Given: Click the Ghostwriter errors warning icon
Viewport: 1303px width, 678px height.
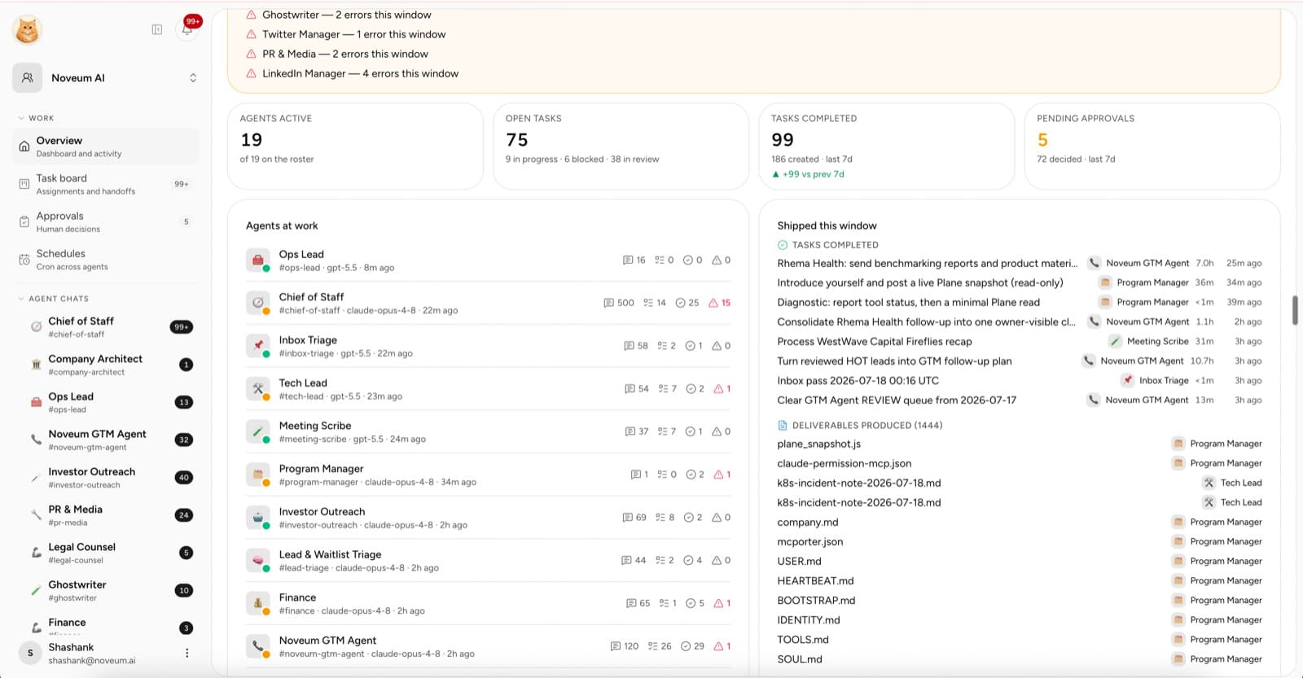Looking at the screenshot, I should pyautogui.click(x=252, y=15).
